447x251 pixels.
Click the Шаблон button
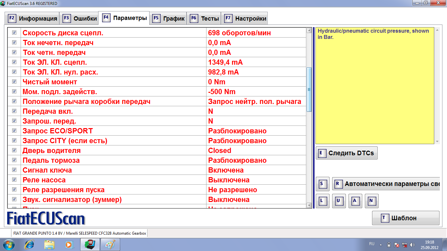405,218
